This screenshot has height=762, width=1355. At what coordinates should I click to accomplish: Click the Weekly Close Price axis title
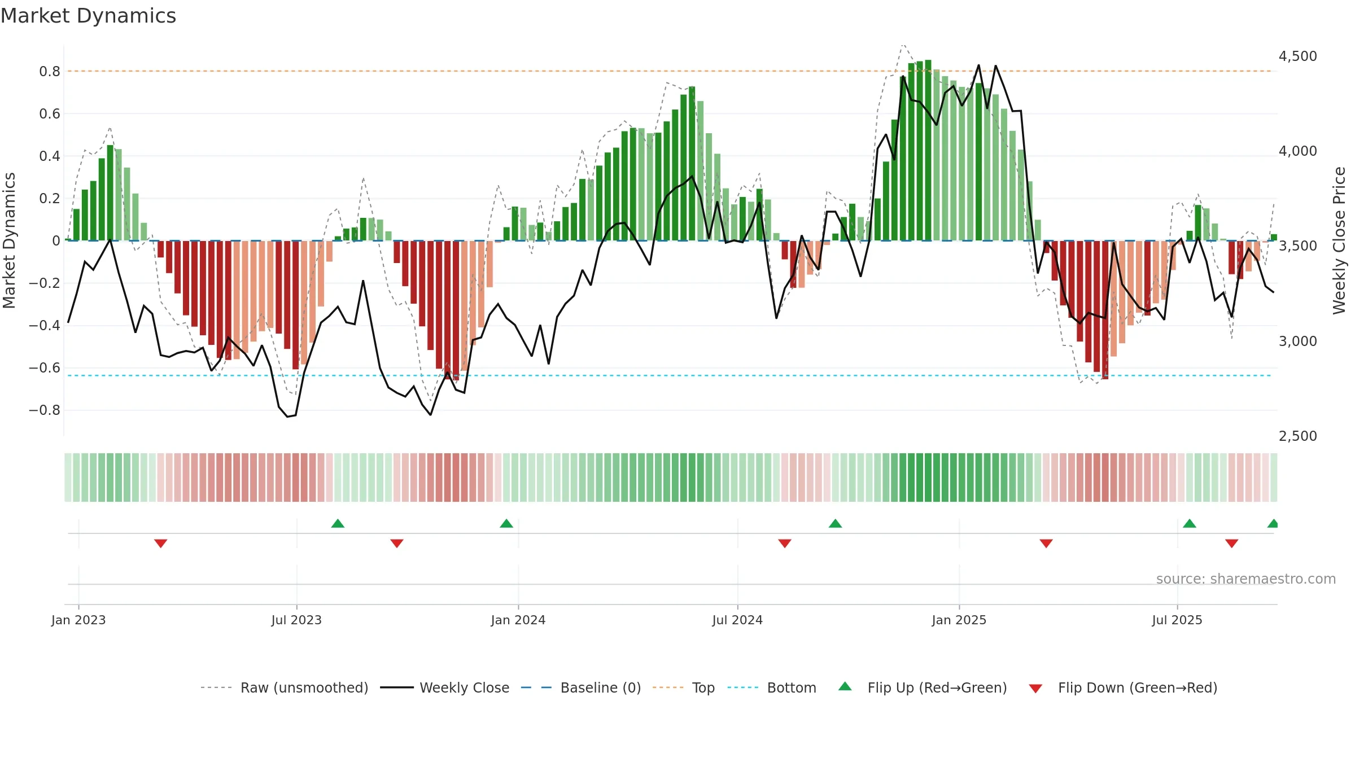1339,240
